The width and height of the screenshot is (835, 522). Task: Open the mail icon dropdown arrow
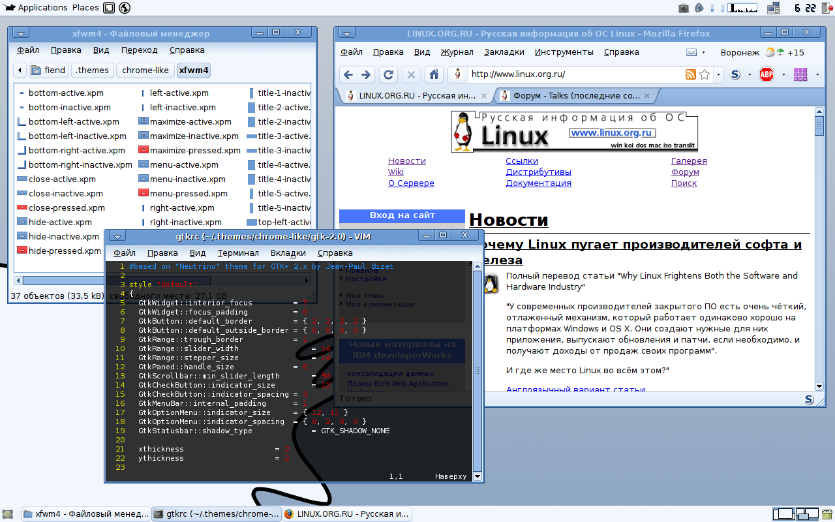click(x=703, y=52)
